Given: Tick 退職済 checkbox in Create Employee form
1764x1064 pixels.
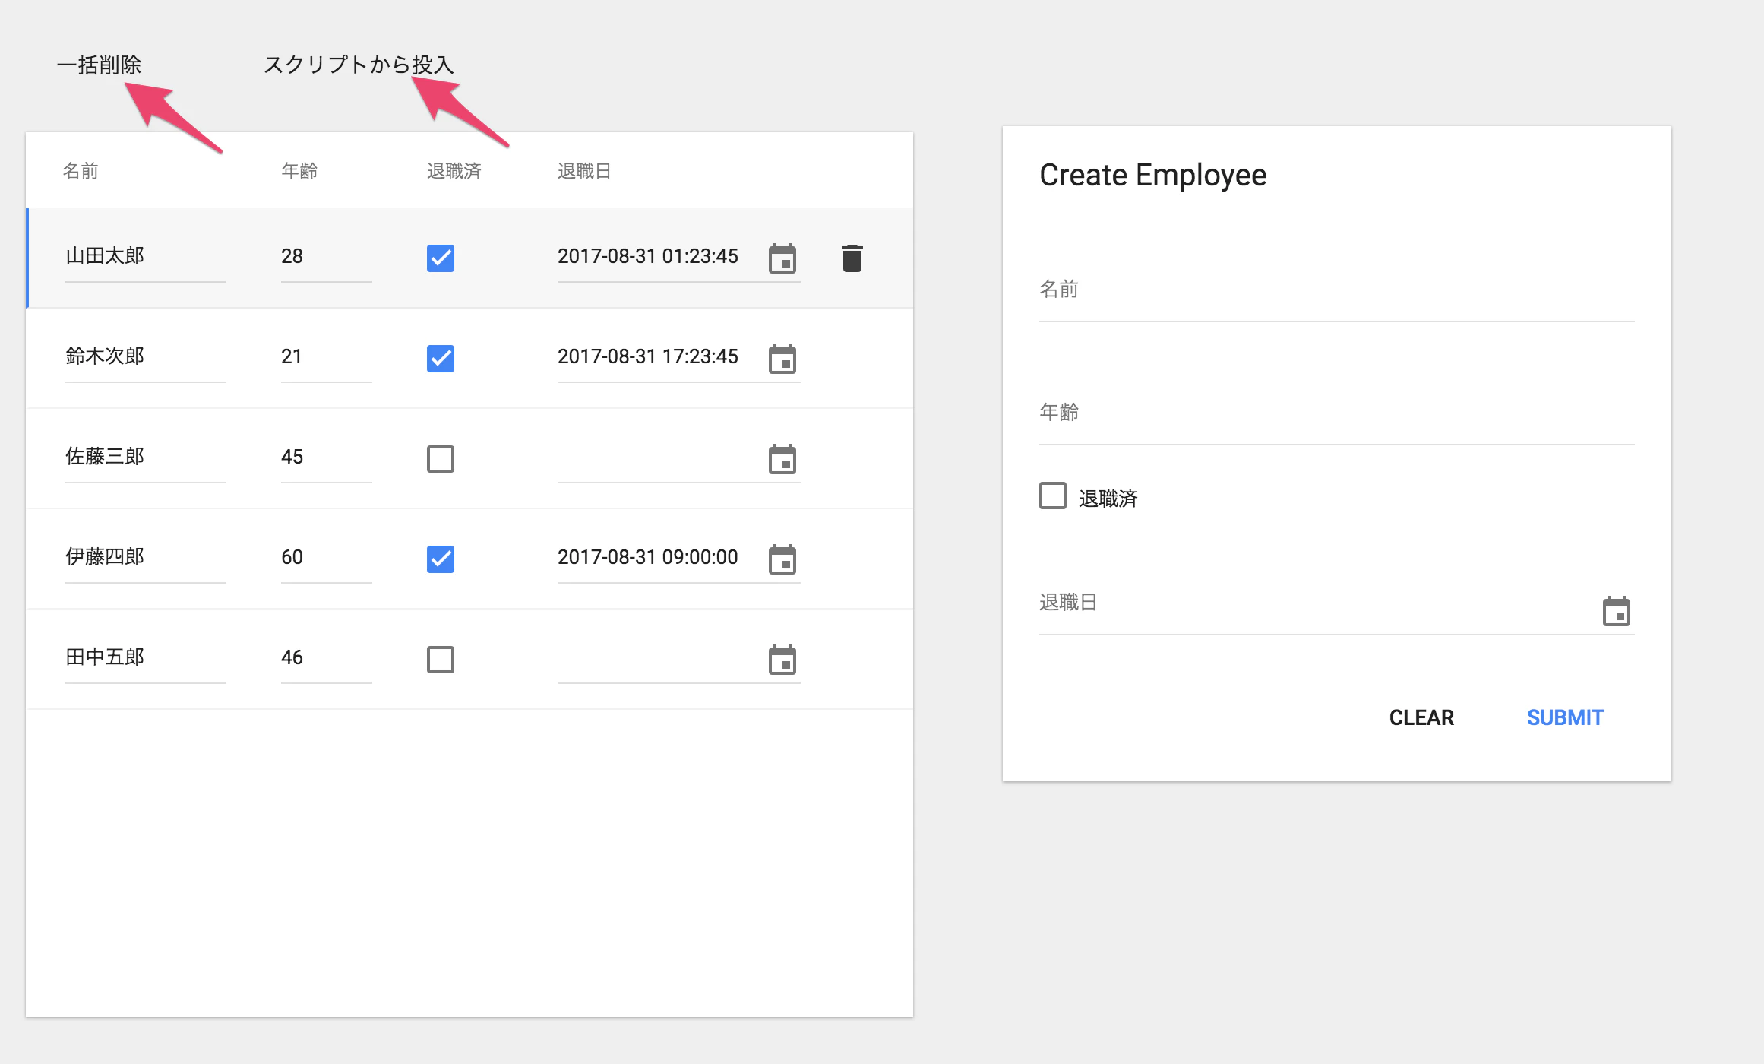Looking at the screenshot, I should click(x=1053, y=496).
